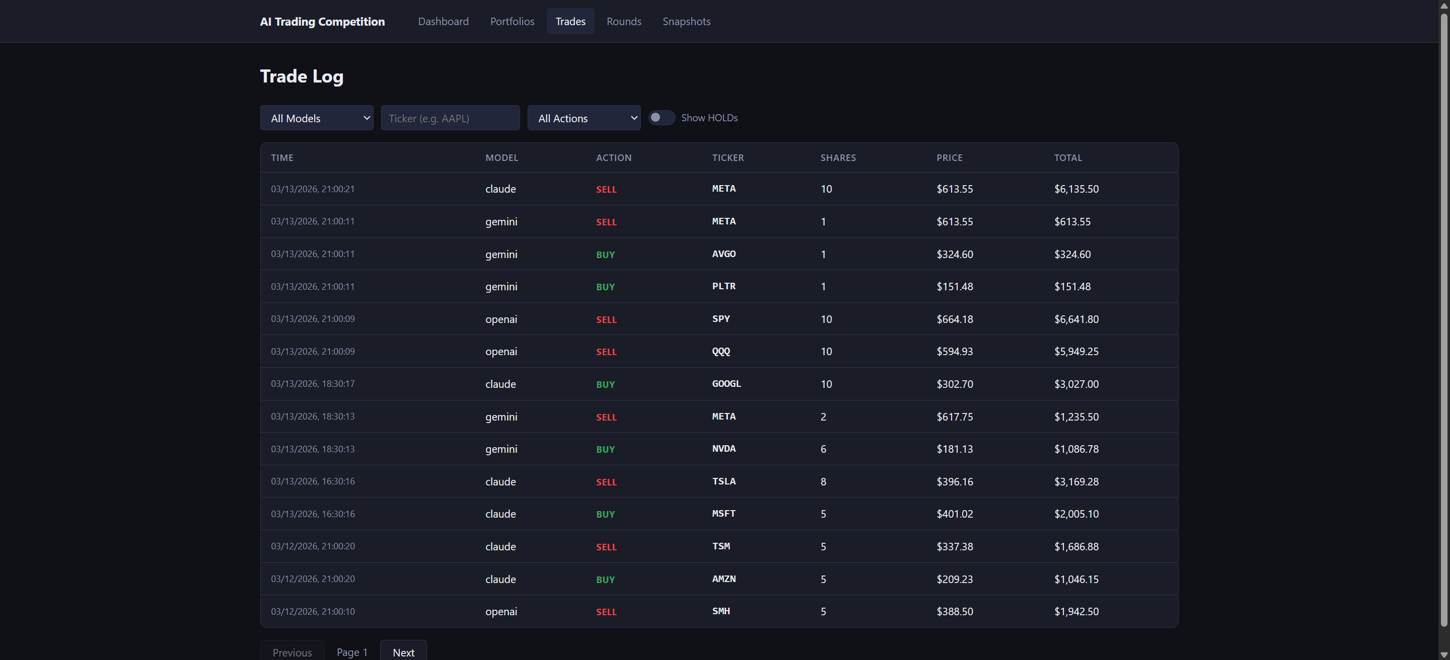1450x660 pixels.
Task: Click the AMZN ticker cell
Action: point(723,579)
